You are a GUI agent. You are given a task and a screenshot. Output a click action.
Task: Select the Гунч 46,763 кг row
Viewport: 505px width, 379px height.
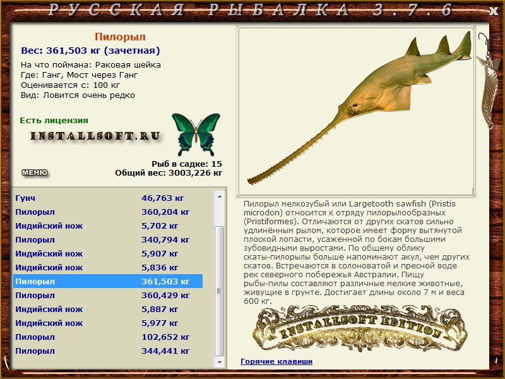tap(108, 198)
